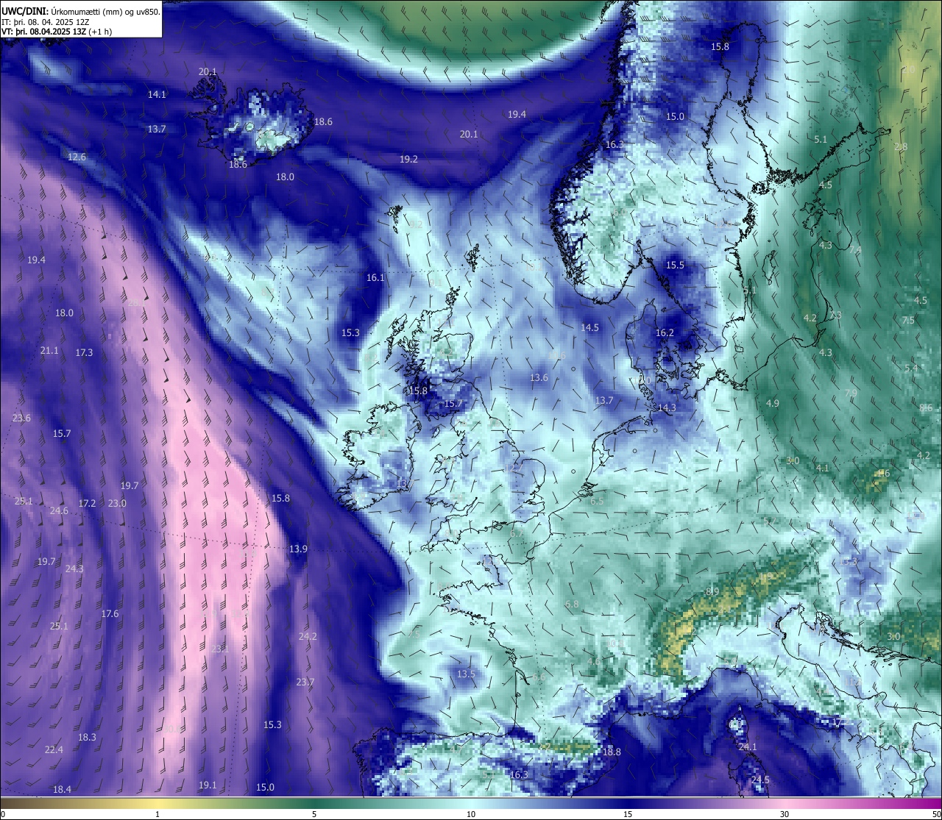Click the 8.9 value over the Alps
This screenshot has height=820, width=942.
click(712, 591)
